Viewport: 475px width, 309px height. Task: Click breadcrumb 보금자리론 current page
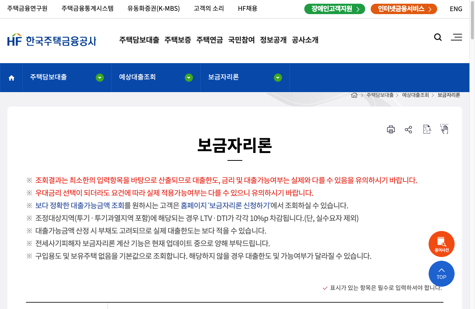tap(449, 95)
